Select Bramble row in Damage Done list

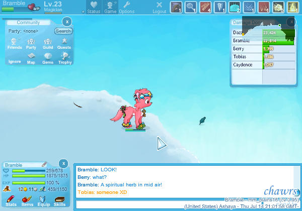(263, 41)
